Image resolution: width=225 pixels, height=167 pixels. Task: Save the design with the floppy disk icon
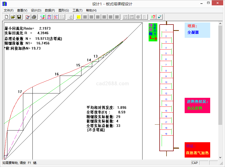[19, 17]
